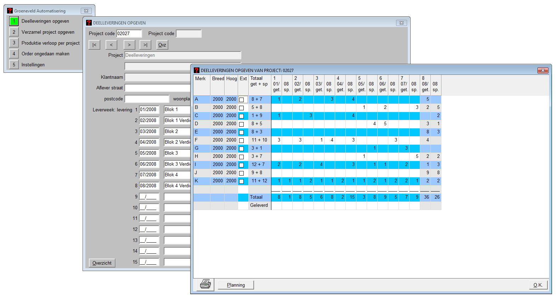Viewport: 558px width, 298px height.
Task: Enable Ext checkbox for row K
Action: pos(242,181)
